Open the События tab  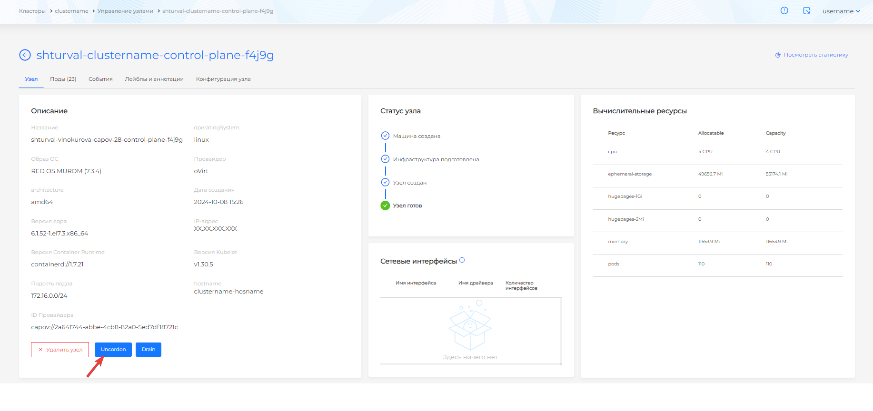(x=100, y=79)
